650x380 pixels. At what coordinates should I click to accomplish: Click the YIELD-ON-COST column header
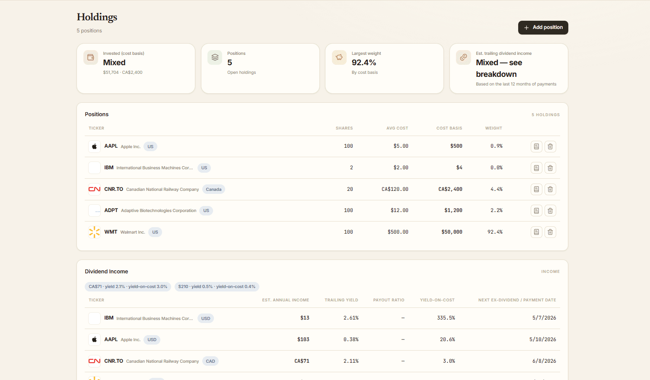437,300
